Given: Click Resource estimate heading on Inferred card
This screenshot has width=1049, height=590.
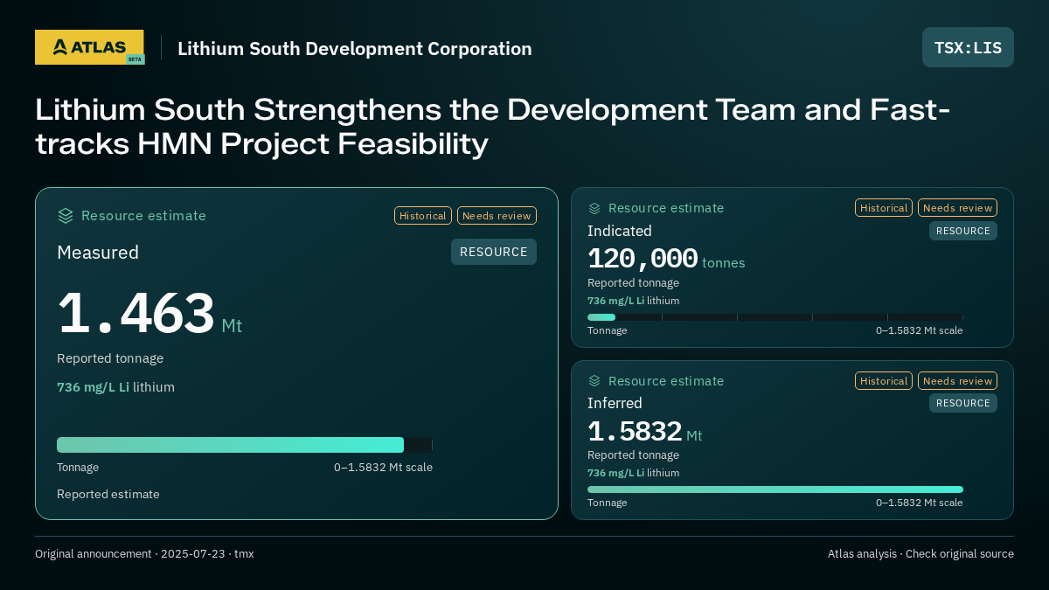Looking at the screenshot, I should (x=666, y=381).
